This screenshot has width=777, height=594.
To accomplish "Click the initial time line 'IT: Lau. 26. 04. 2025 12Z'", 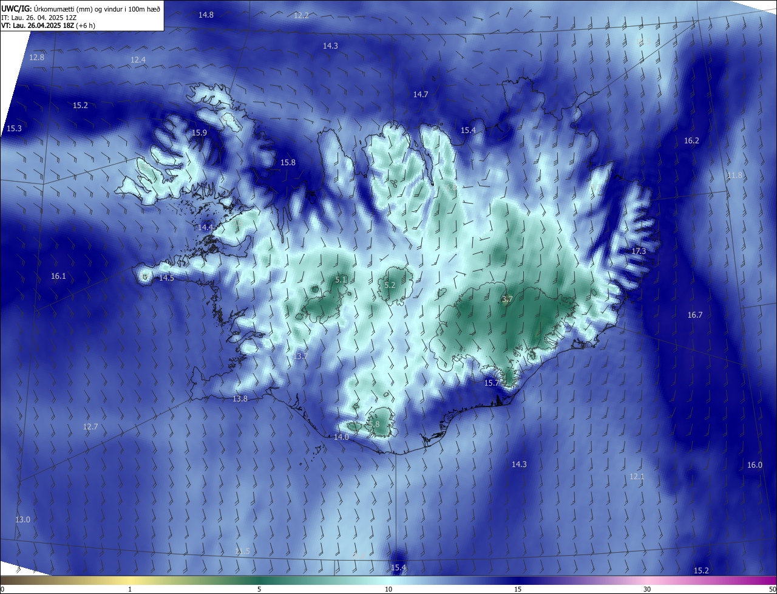I will click(40, 18).
